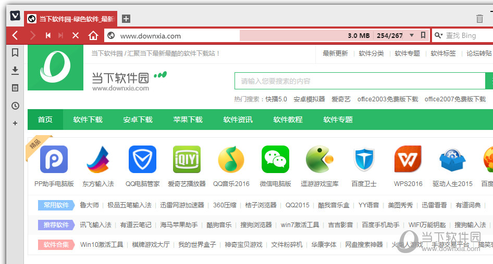This screenshot has height=264, width=493.
Task: Open the 360压缩 software link
Action: coord(225,205)
